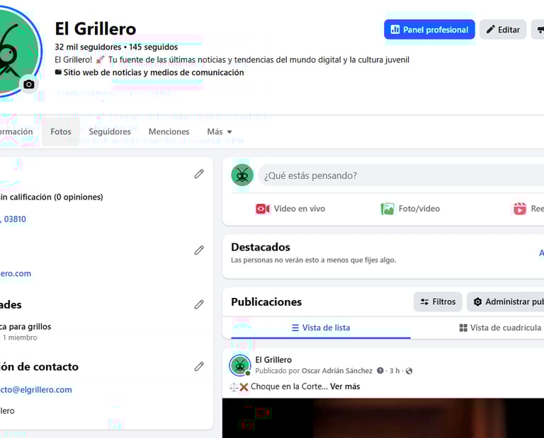544x438 pixels.
Task: Click Administrar publicaciones gear button
Action: coord(506,302)
